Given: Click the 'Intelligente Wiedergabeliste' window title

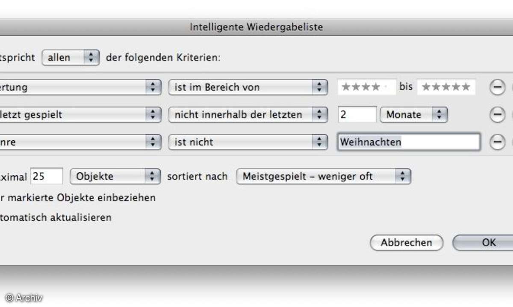Looking at the screenshot, I should (x=256, y=27).
